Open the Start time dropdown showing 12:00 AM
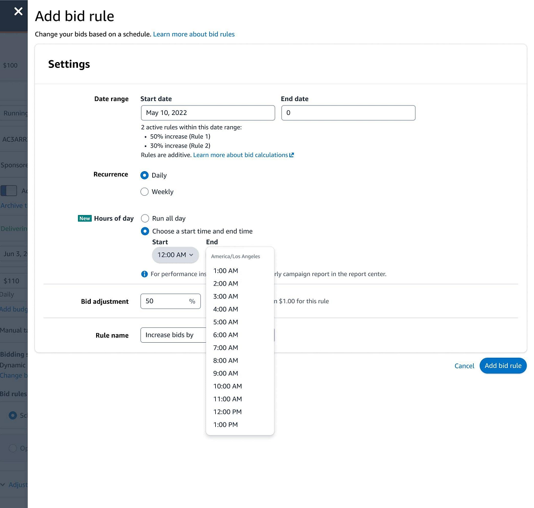 pyautogui.click(x=175, y=255)
